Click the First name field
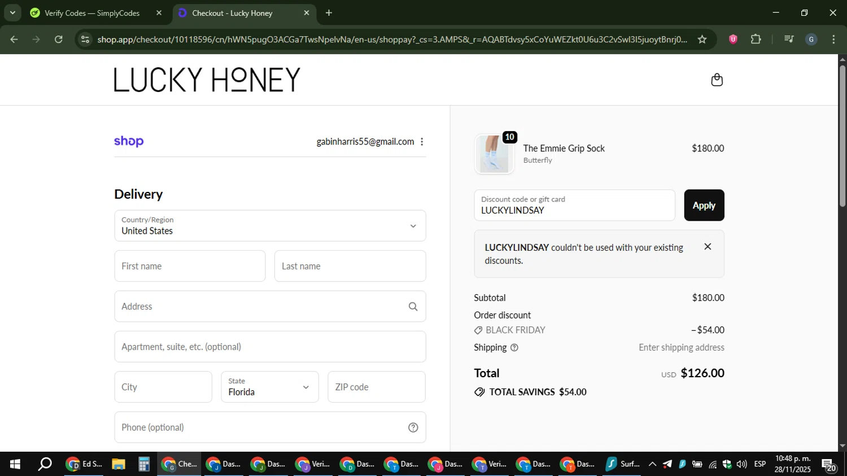This screenshot has height=476, width=847. [190, 266]
